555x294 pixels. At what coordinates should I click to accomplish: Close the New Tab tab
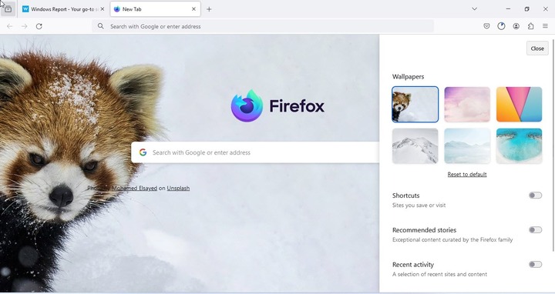(x=193, y=9)
